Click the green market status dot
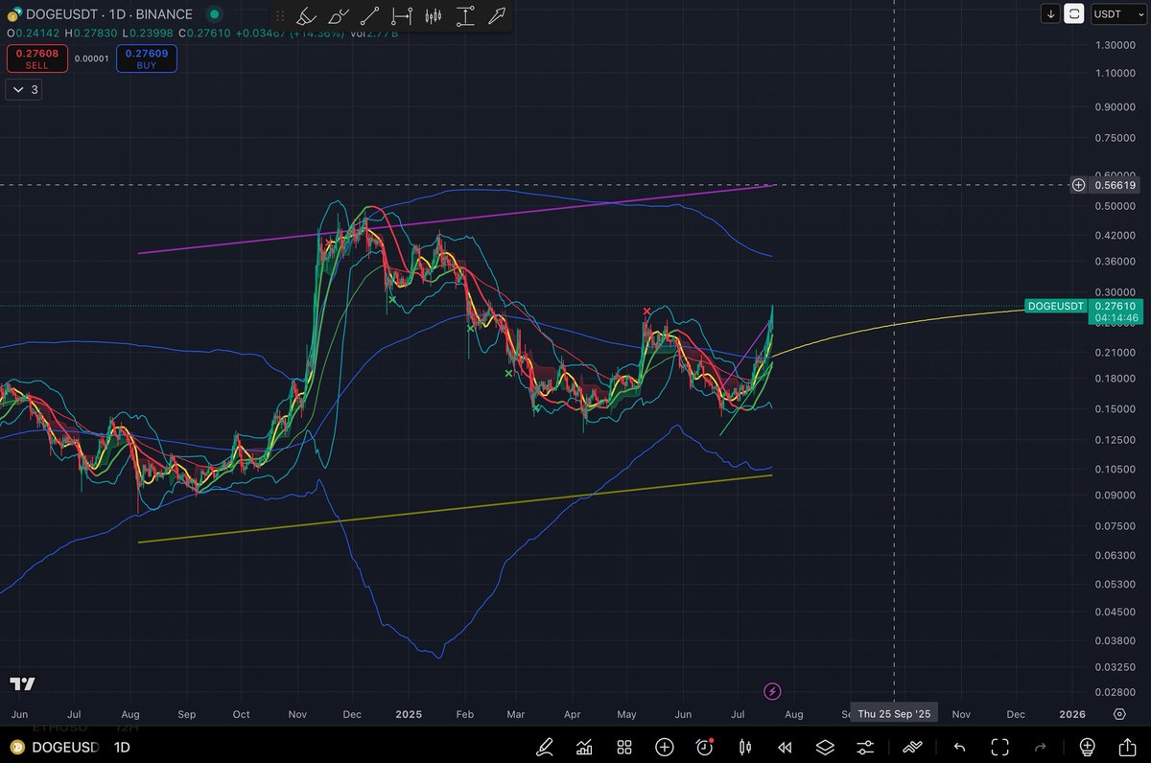Image resolution: width=1151 pixels, height=763 pixels. click(x=214, y=14)
